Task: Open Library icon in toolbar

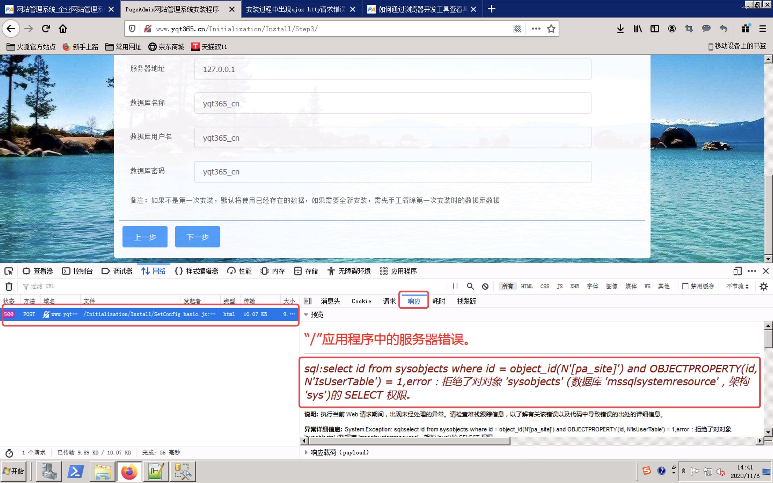Action: pos(637,29)
